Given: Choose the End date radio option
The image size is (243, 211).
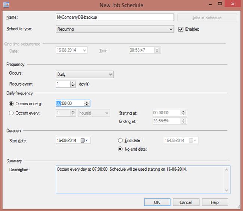Looking at the screenshot, I should pyautogui.click(x=120, y=140).
